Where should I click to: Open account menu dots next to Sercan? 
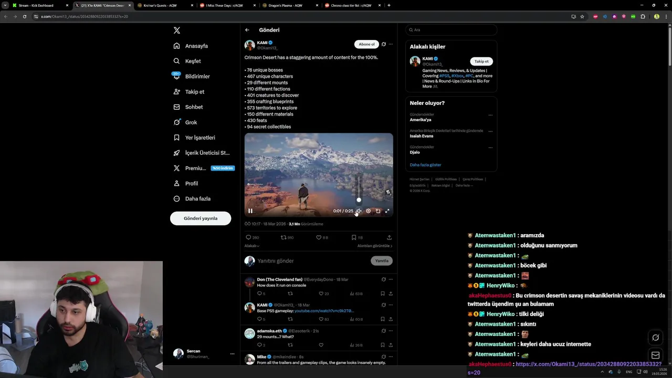(232, 354)
